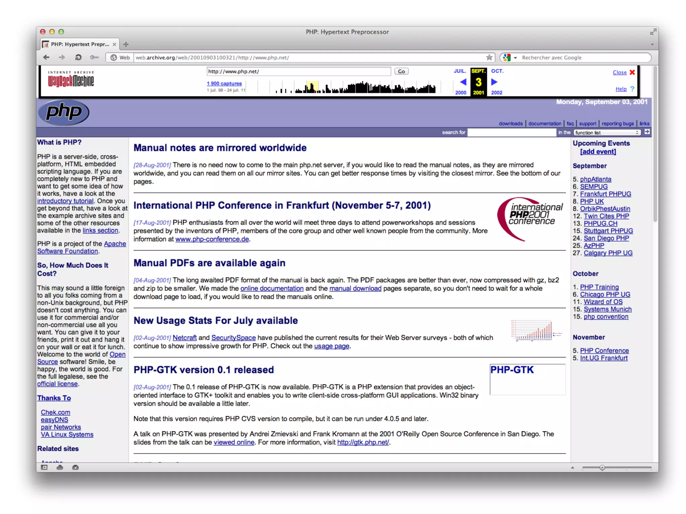This screenshot has height=514, width=686.
Task: Submit search with arrow button
Action: [647, 132]
